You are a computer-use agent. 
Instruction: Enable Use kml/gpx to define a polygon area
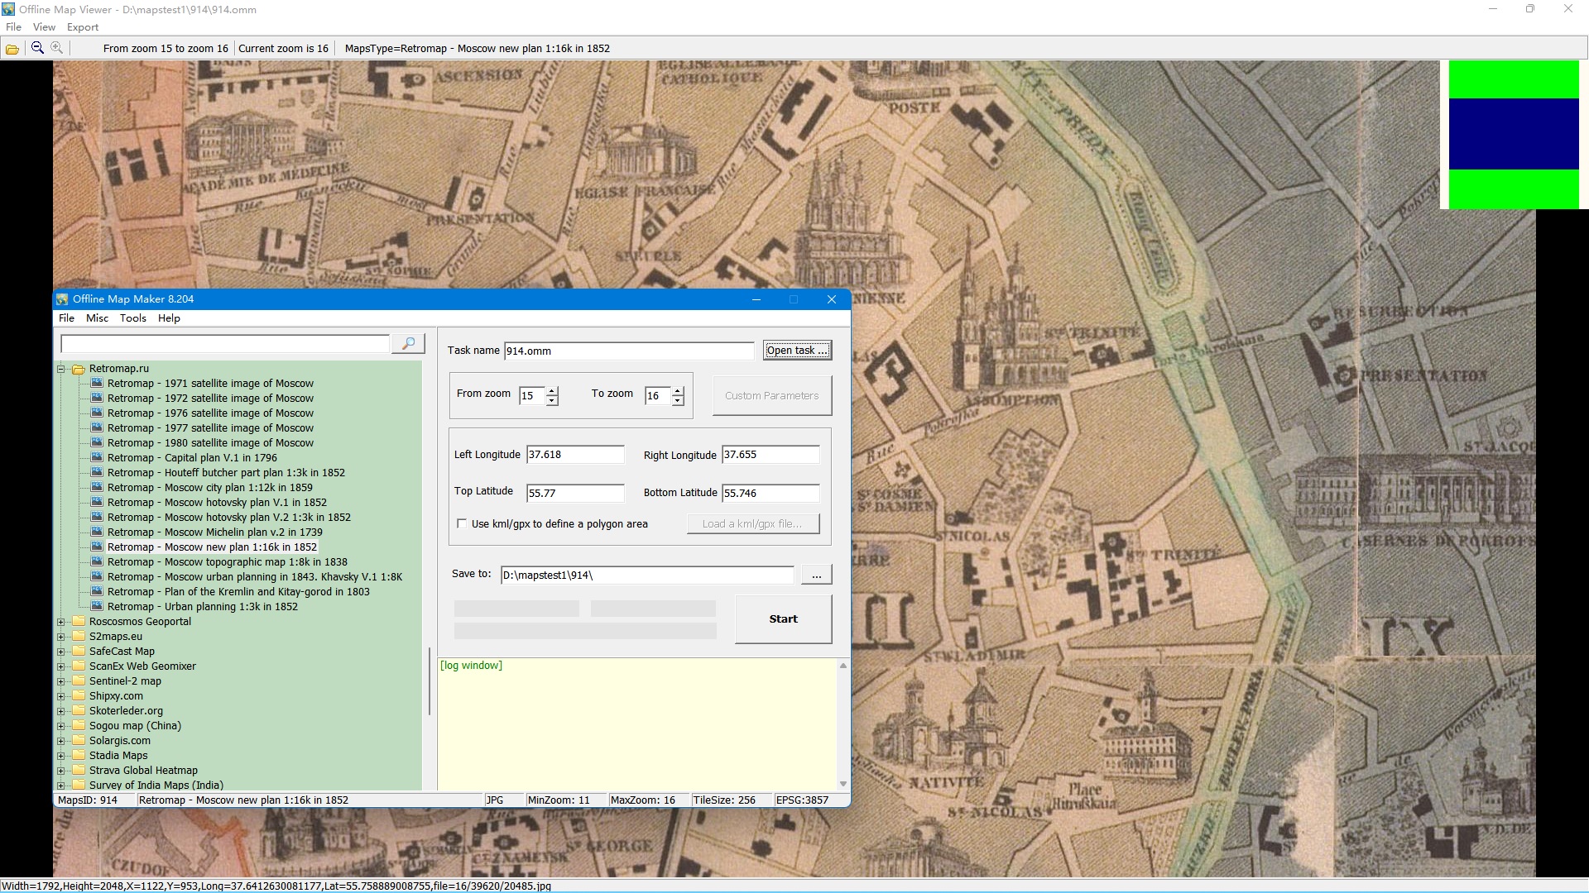[x=462, y=523]
